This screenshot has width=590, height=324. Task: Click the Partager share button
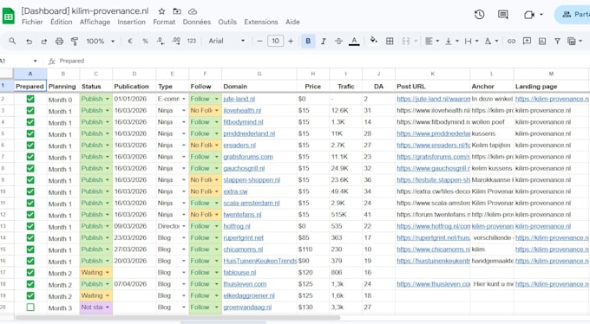point(573,15)
